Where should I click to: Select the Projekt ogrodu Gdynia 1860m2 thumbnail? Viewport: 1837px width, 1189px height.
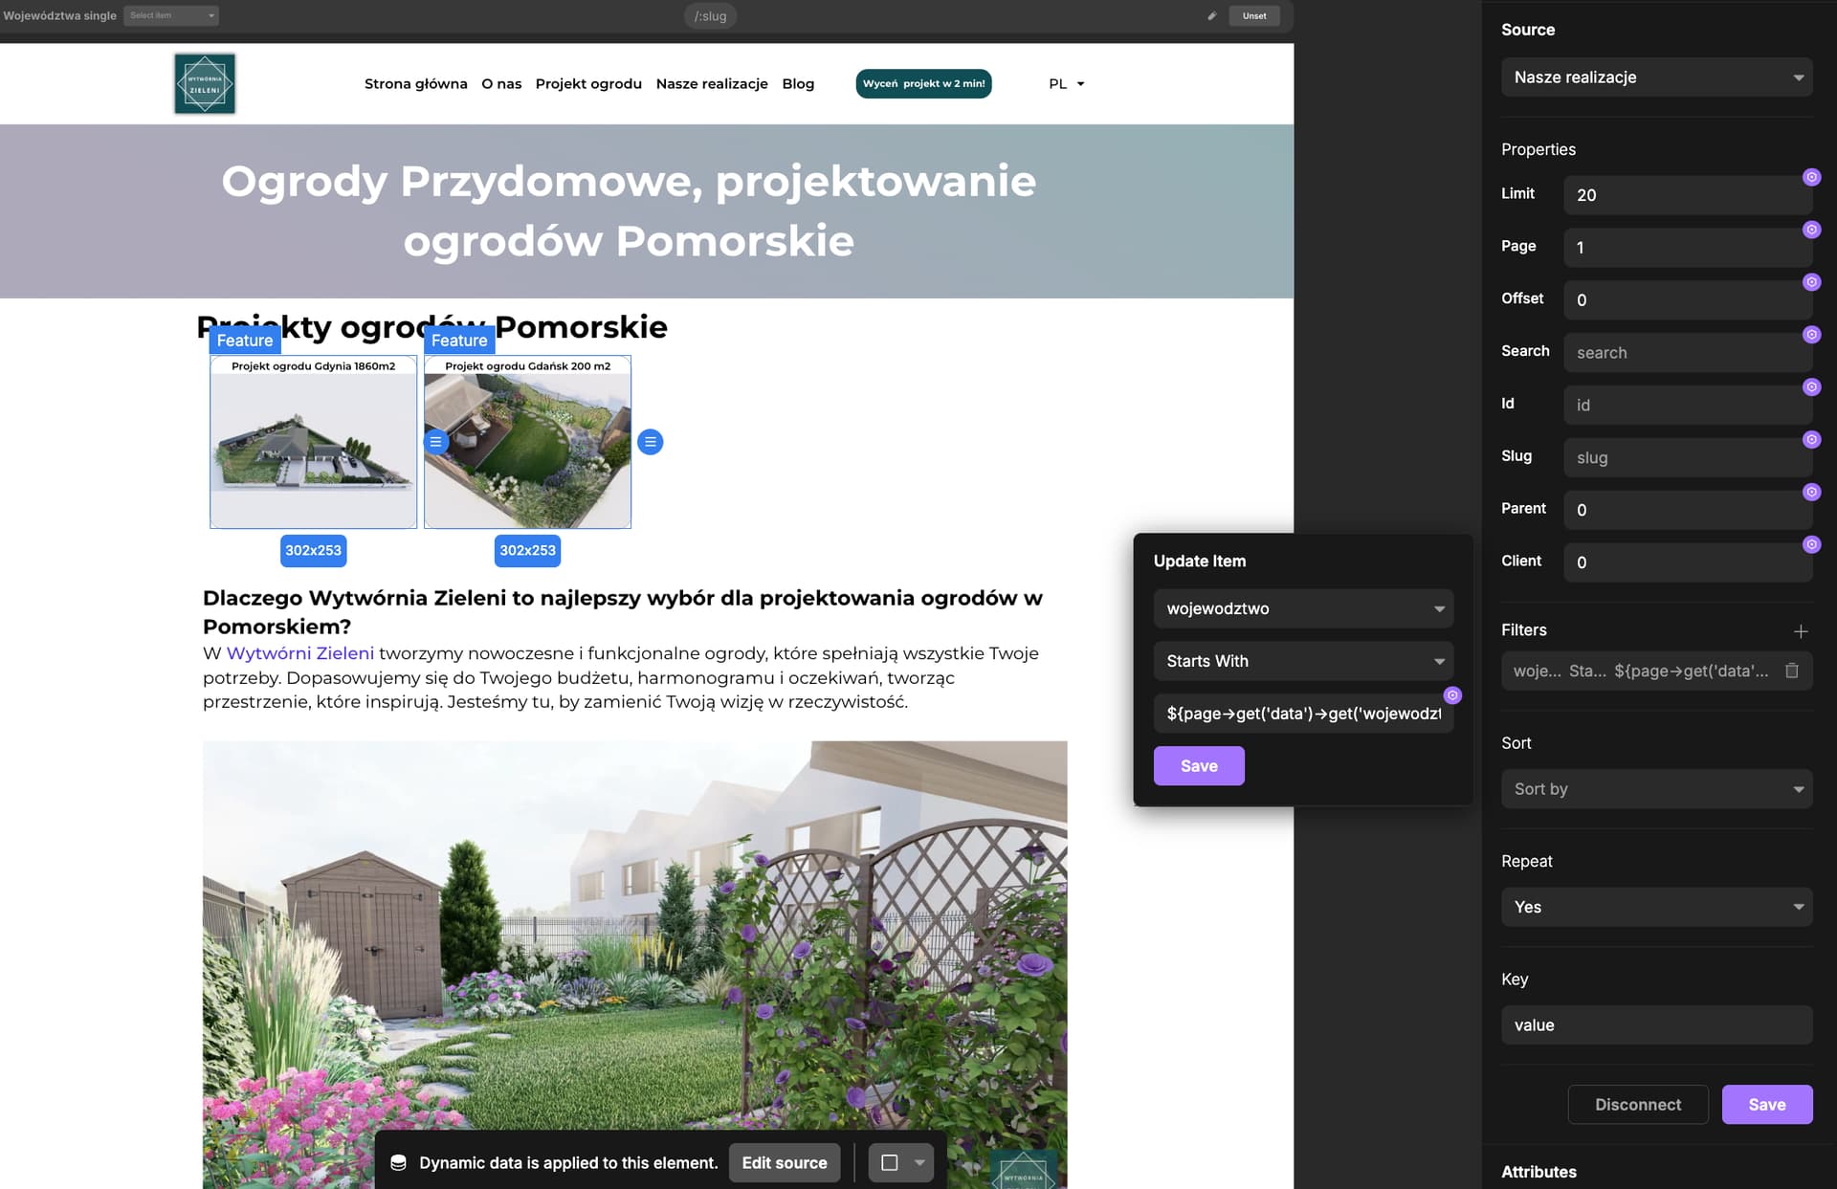pos(314,442)
